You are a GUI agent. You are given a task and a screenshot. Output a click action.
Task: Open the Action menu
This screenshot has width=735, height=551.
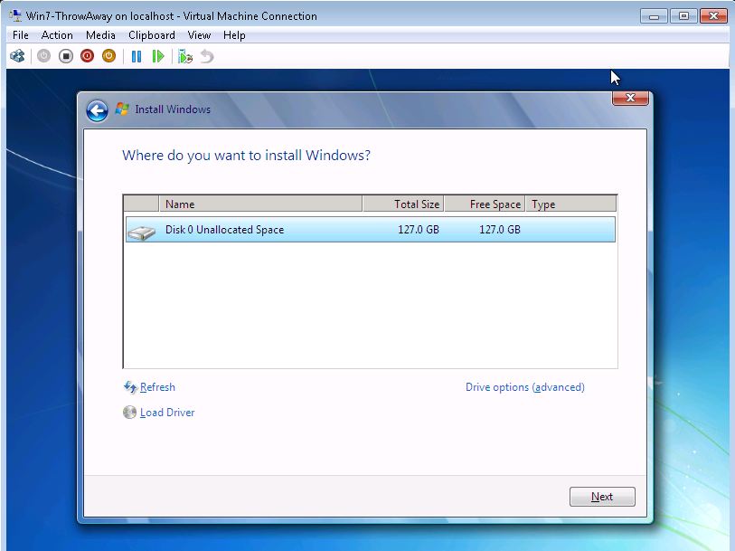click(57, 35)
